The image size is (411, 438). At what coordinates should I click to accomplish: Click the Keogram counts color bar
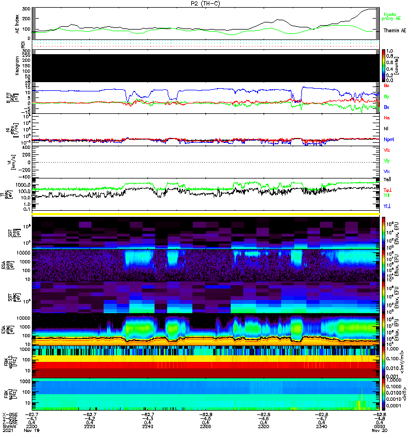[x=384, y=66]
